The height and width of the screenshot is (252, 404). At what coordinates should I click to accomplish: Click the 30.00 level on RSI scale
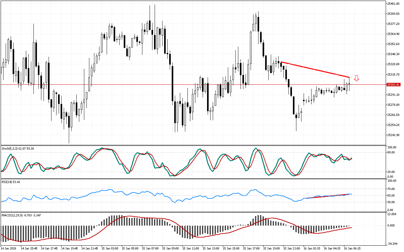[x=392, y=202]
